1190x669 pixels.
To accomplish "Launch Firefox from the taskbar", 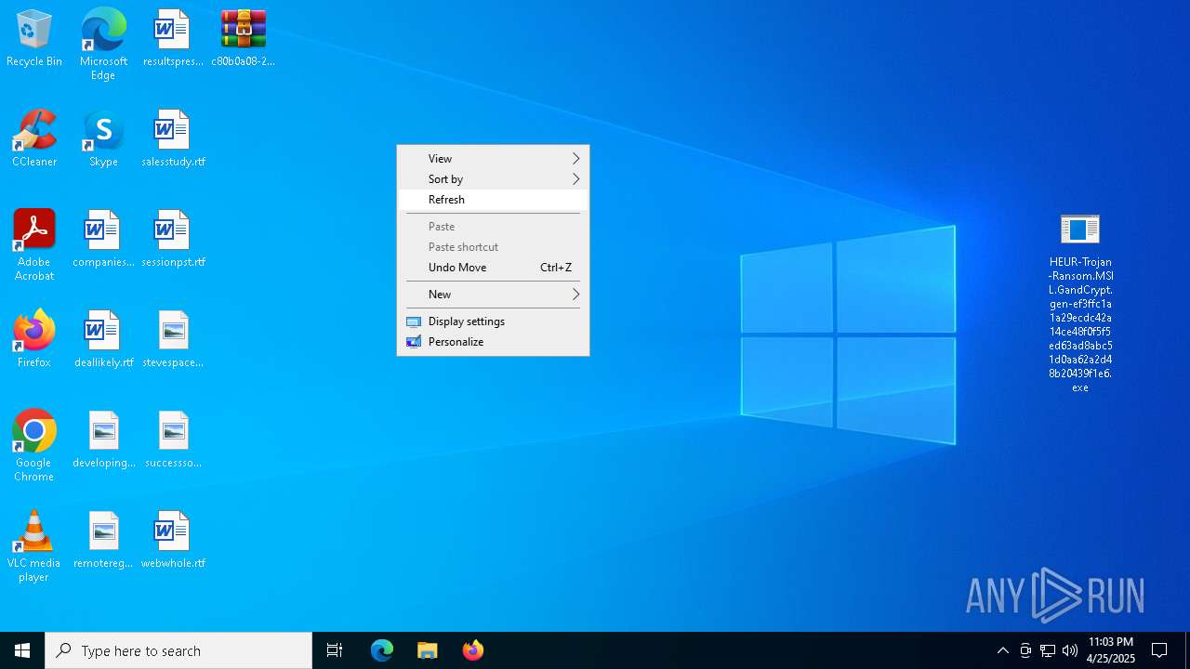I will 473,650.
